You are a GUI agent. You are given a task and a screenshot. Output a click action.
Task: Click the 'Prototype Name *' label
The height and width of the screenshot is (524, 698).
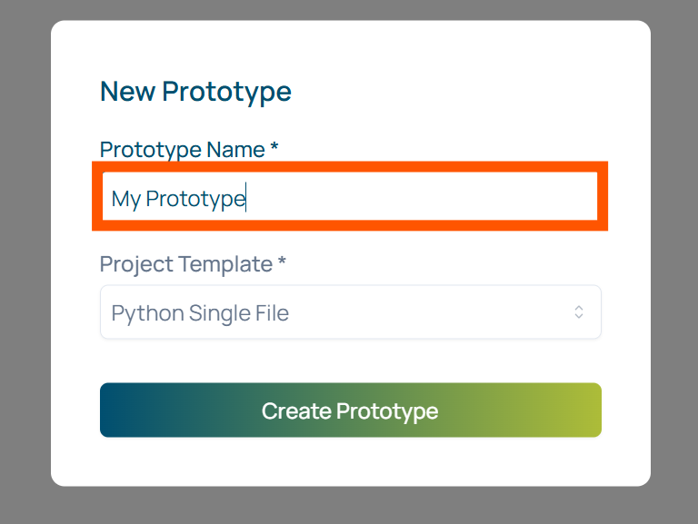tap(182, 150)
